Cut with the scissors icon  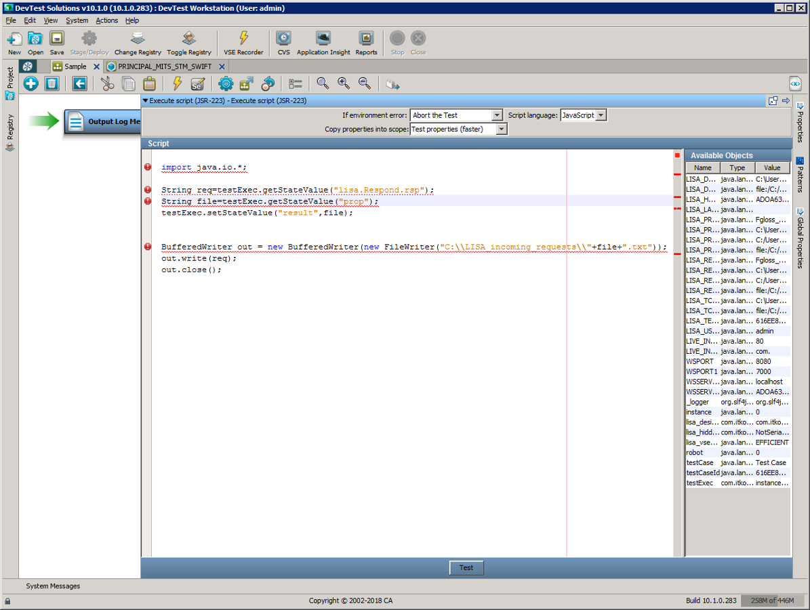pos(107,83)
